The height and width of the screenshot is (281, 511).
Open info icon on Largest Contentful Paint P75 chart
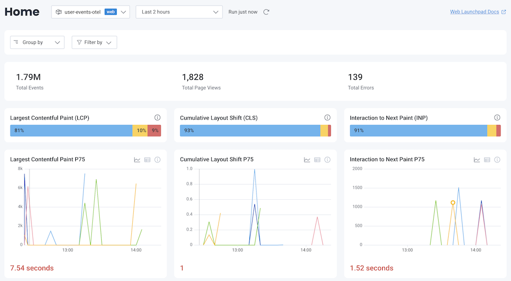click(157, 160)
